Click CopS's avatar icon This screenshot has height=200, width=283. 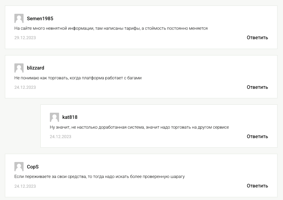[19, 167]
